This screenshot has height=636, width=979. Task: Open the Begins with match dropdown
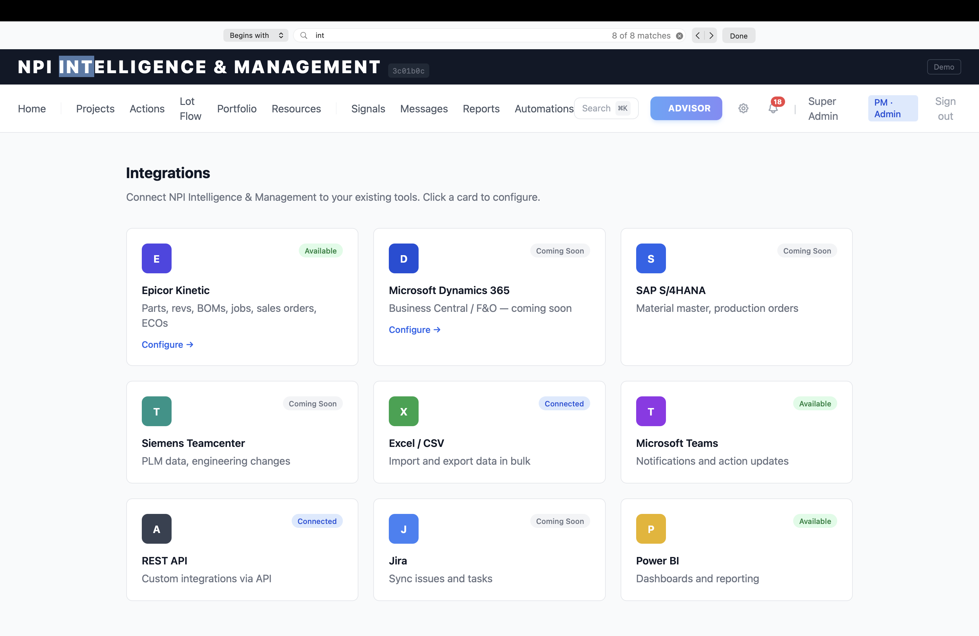(x=256, y=35)
